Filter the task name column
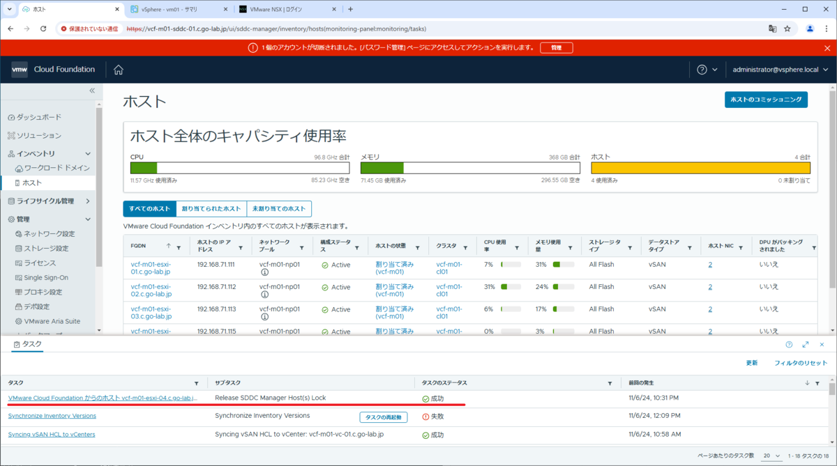Screen dimensions: 837x466 pyautogui.click(x=197, y=383)
